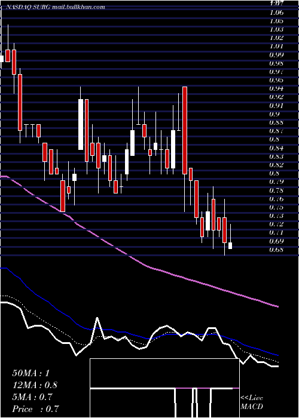Click the 1.02 price axis label
299x418 pixels.
(277, 38)
